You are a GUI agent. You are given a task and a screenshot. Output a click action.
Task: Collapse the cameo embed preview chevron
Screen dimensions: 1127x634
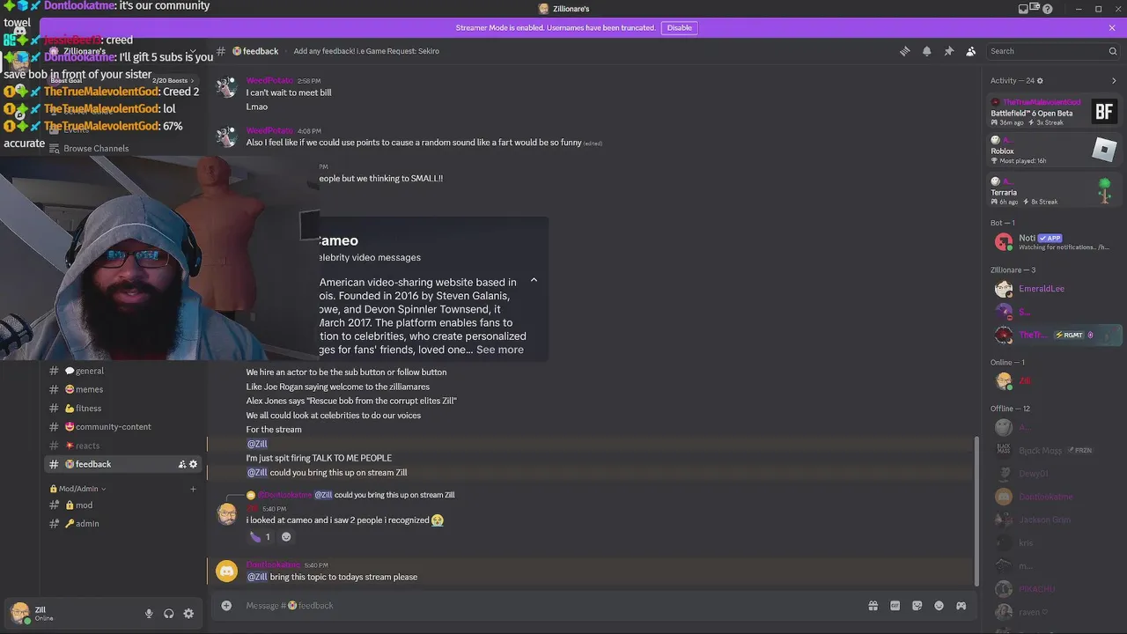tap(534, 280)
